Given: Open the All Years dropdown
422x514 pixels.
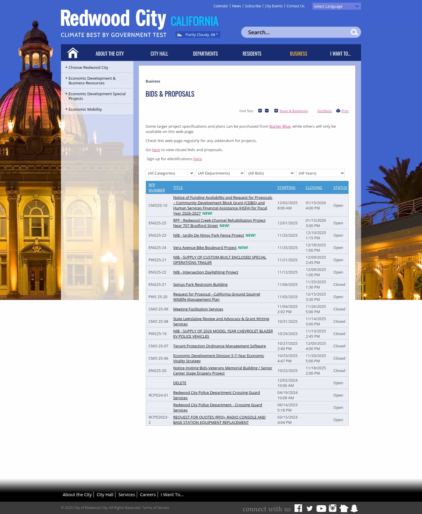Looking at the screenshot, I should pyautogui.click(x=320, y=173).
